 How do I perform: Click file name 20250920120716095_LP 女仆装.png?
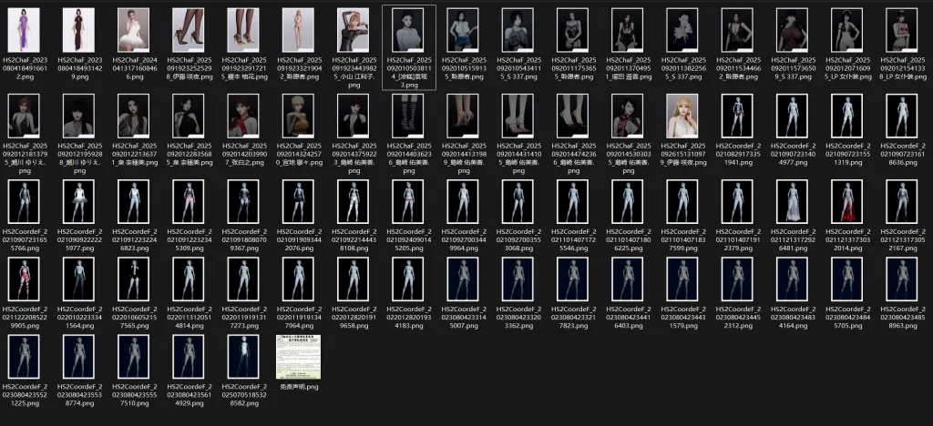(x=846, y=68)
